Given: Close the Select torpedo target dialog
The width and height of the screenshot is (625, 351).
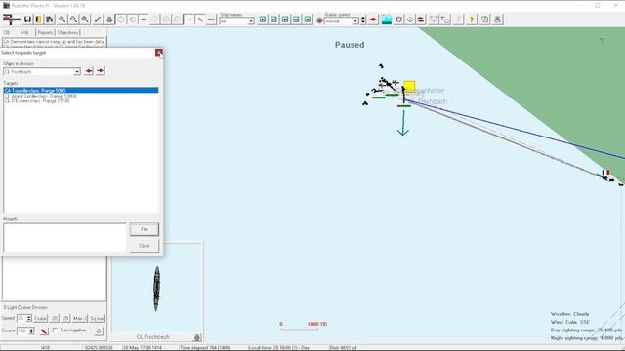Looking at the screenshot, I should [x=158, y=52].
